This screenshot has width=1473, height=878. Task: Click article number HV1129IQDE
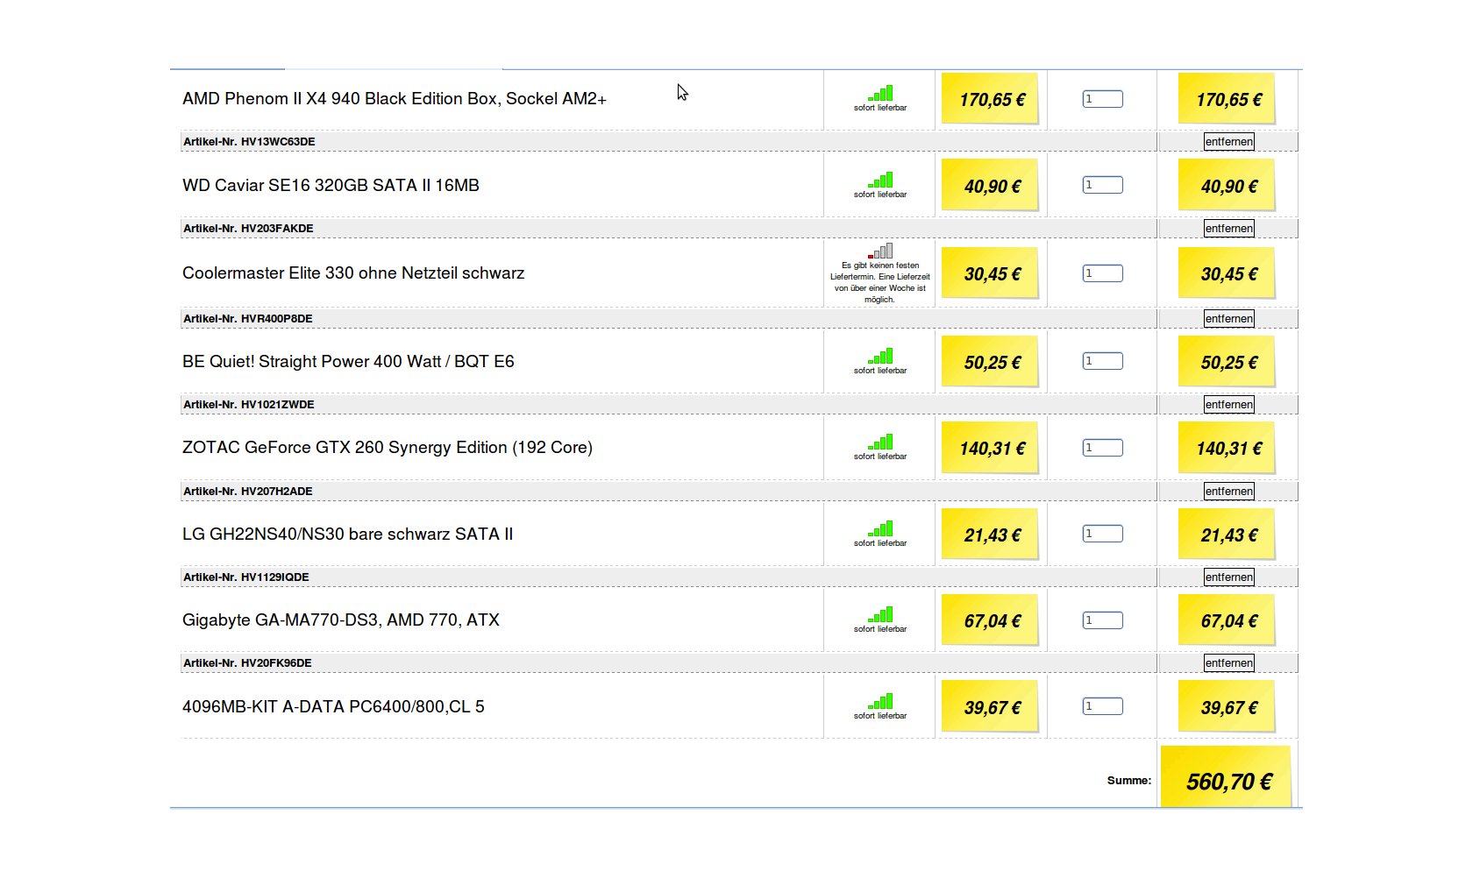click(x=246, y=577)
